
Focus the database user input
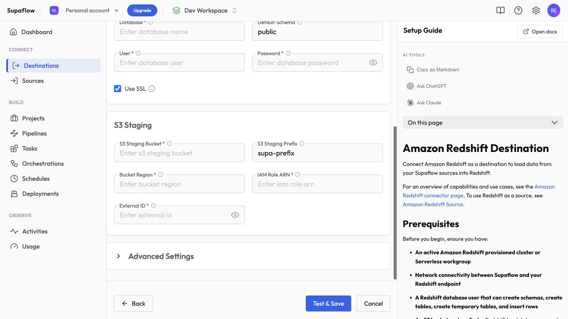[179, 62]
